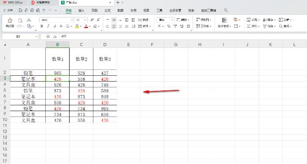Toggle Wrap Text (换行)
Viewport: 307px width, 164px height.
tap(143, 20)
